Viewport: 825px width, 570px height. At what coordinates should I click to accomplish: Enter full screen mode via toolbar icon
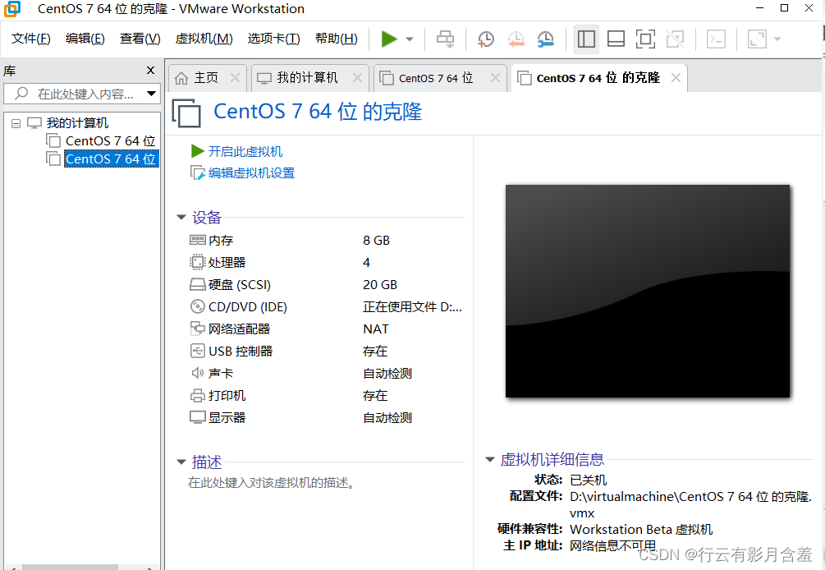644,39
